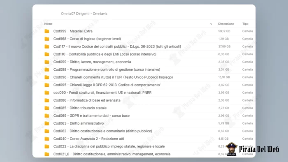288x162 pixels.
Task: Click the Omnia07 Dirigenti - Omniavis title
Action: (x=84, y=14)
